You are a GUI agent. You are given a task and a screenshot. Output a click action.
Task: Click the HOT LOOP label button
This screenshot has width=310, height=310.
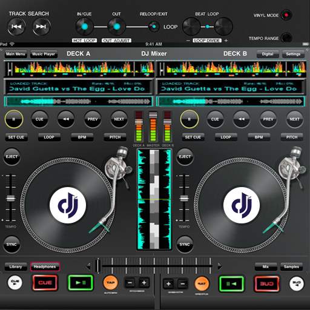point(85,41)
